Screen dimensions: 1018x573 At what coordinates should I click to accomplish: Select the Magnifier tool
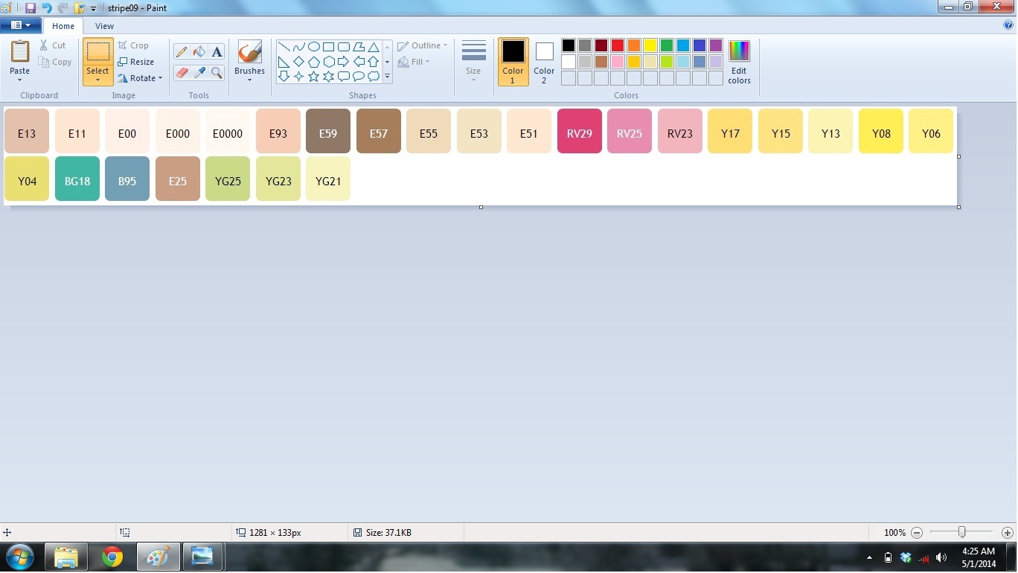click(217, 72)
